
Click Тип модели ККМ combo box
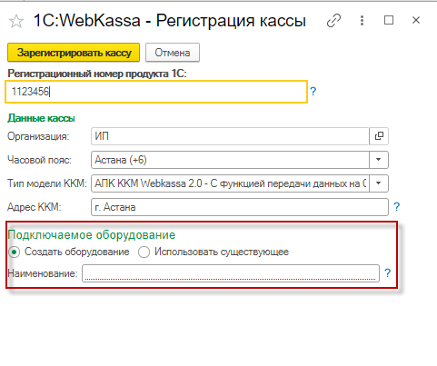(x=230, y=183)
